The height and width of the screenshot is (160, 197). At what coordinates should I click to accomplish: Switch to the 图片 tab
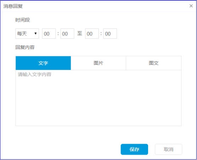pyautogui.click(x=98, y=63)
